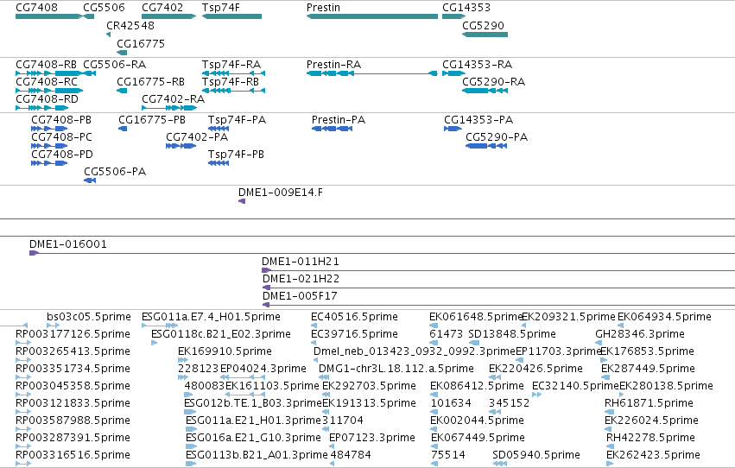The image size is (735, 468).
Task: Click protein CG7408-PC label
Action: [x=62, y=137]
